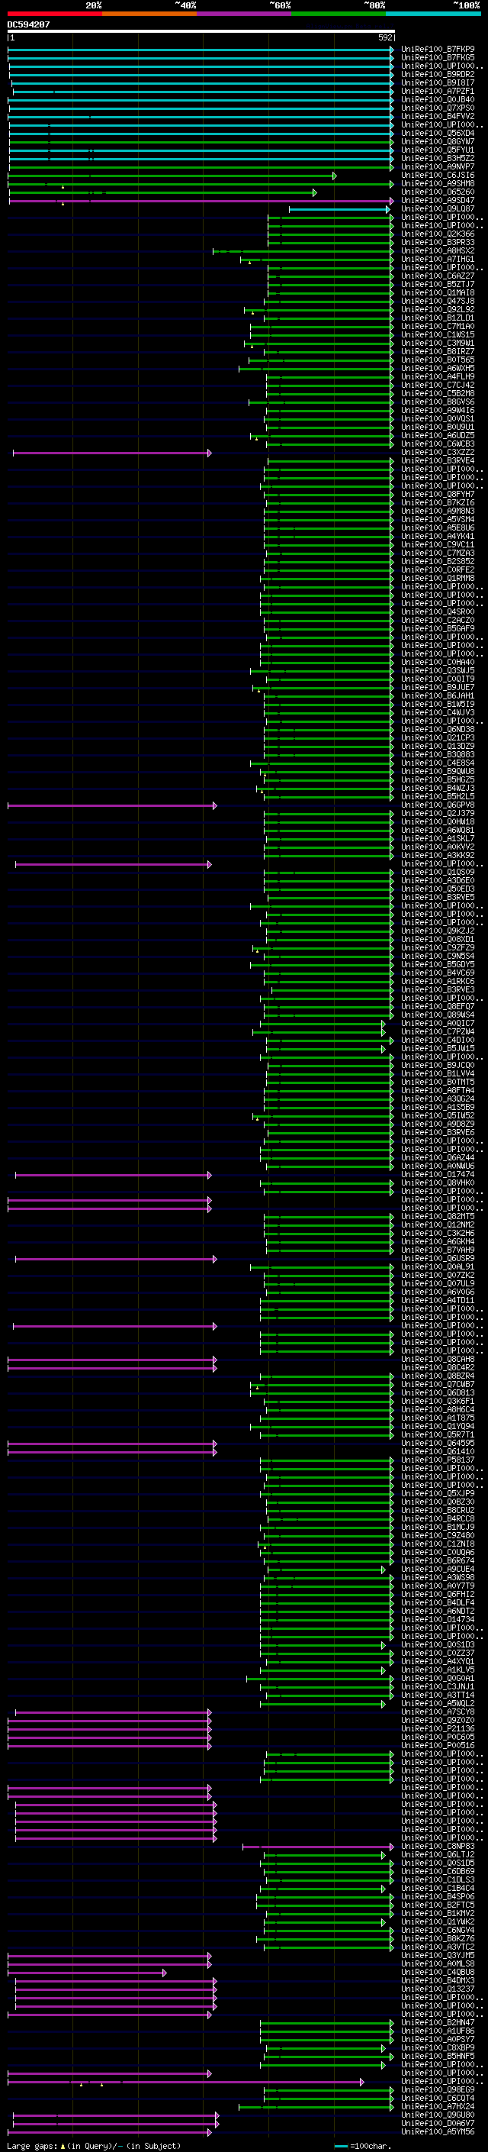
Task: Select the UniRef100_C7MZA3 label
Action: (x=438, y=553)
